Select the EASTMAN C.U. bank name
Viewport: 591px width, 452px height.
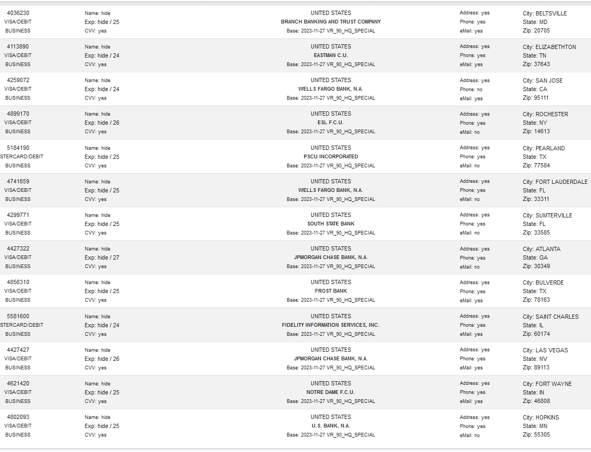pyautogui.click(x=330, y=55)
